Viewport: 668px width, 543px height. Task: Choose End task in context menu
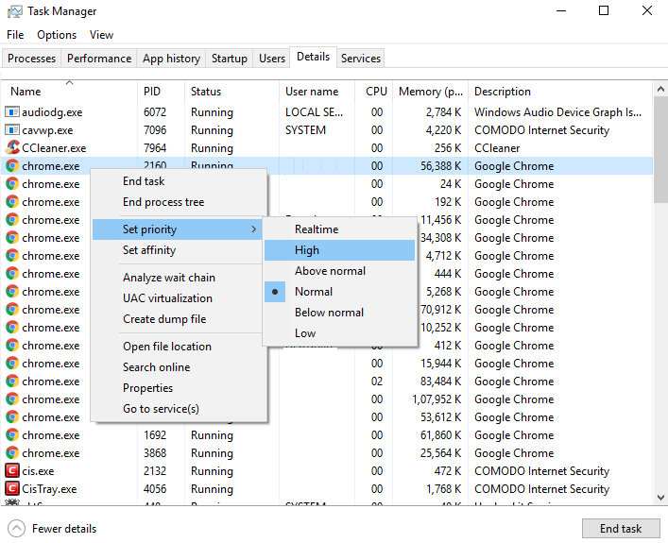(180, 181)
